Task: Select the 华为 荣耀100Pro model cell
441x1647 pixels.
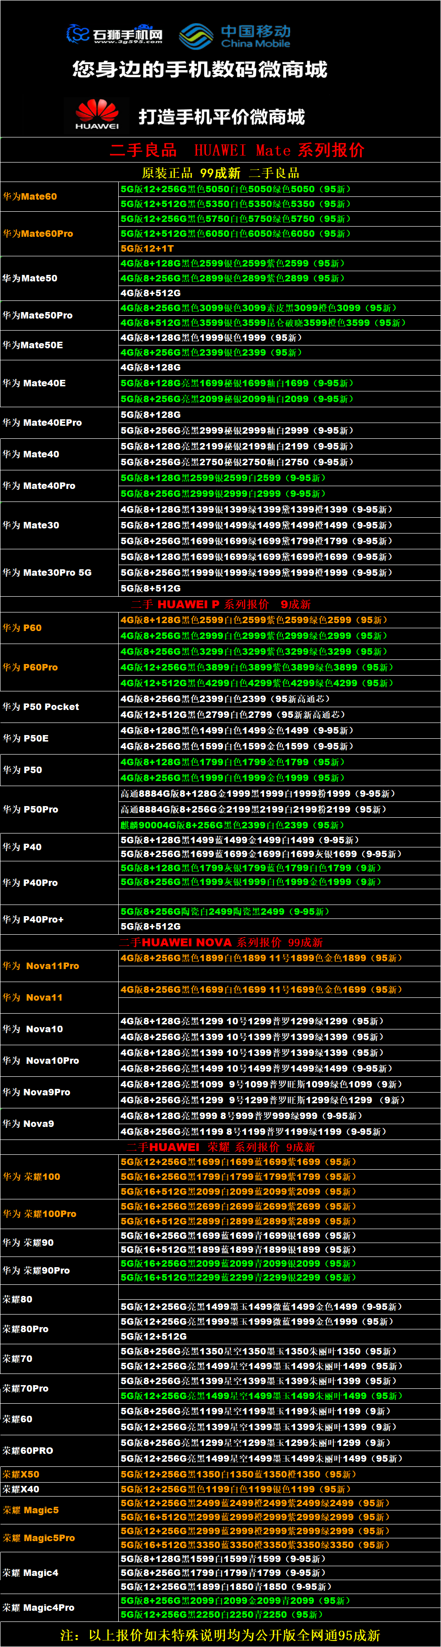Action: coord(59,1214)
